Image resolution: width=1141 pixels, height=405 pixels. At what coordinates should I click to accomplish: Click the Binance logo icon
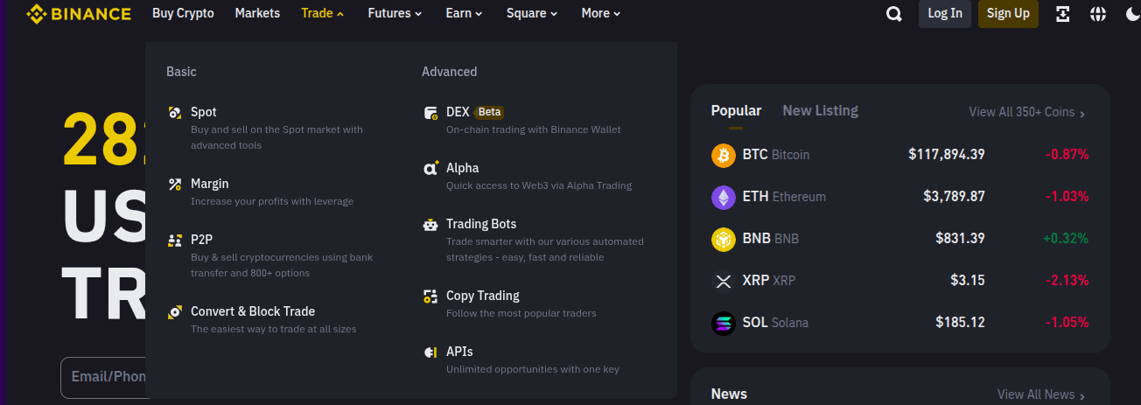[x=37, y=14]
